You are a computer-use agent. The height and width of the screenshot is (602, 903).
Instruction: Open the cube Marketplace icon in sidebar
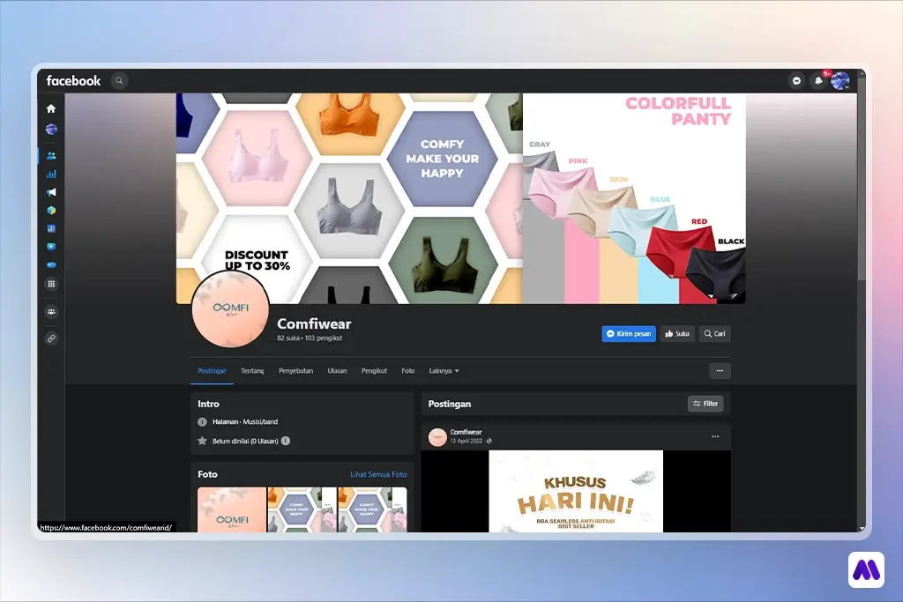point(51,211)
